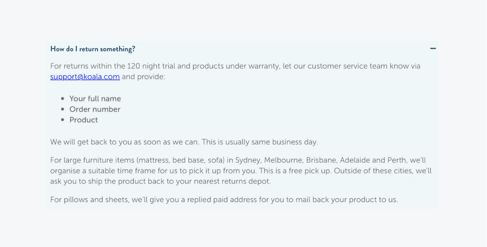Open the support@koala.com email link
Screen dimensions: 487x247
point(85,77)
